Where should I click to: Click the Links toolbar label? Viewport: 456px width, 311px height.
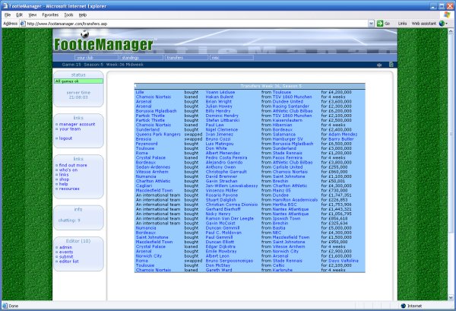402,24
